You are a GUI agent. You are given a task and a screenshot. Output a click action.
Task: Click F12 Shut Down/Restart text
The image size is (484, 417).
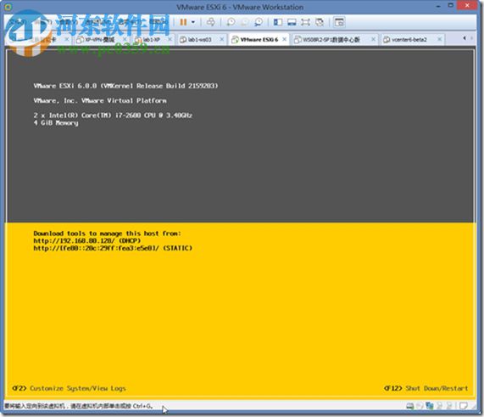(x=426, y=388)
